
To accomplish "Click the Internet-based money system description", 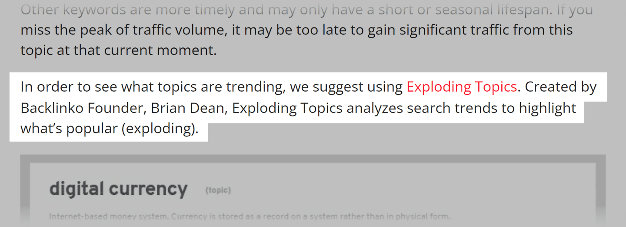I will click(250, 216).
